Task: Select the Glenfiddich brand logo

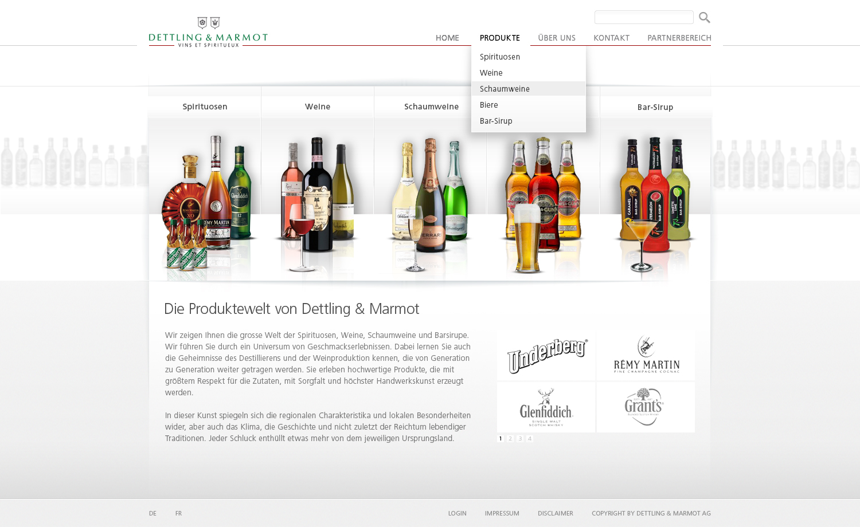Action: click(546, 407)
